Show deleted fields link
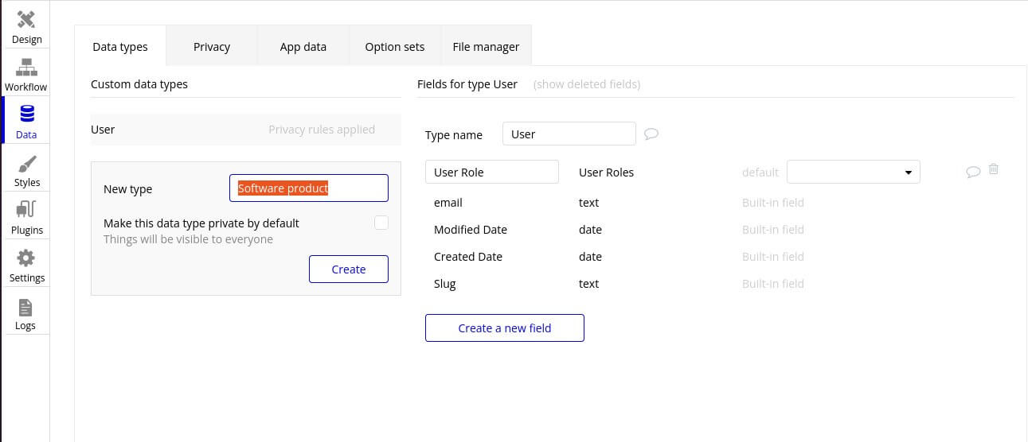The width and height of the screenshot is (1028, 442). (x=587, y=84)
